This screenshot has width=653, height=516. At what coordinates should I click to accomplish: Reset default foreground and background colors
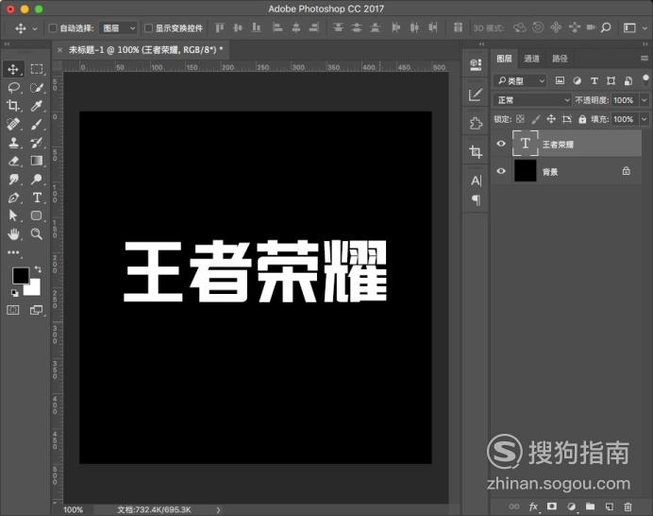click(x=14, y=293)
